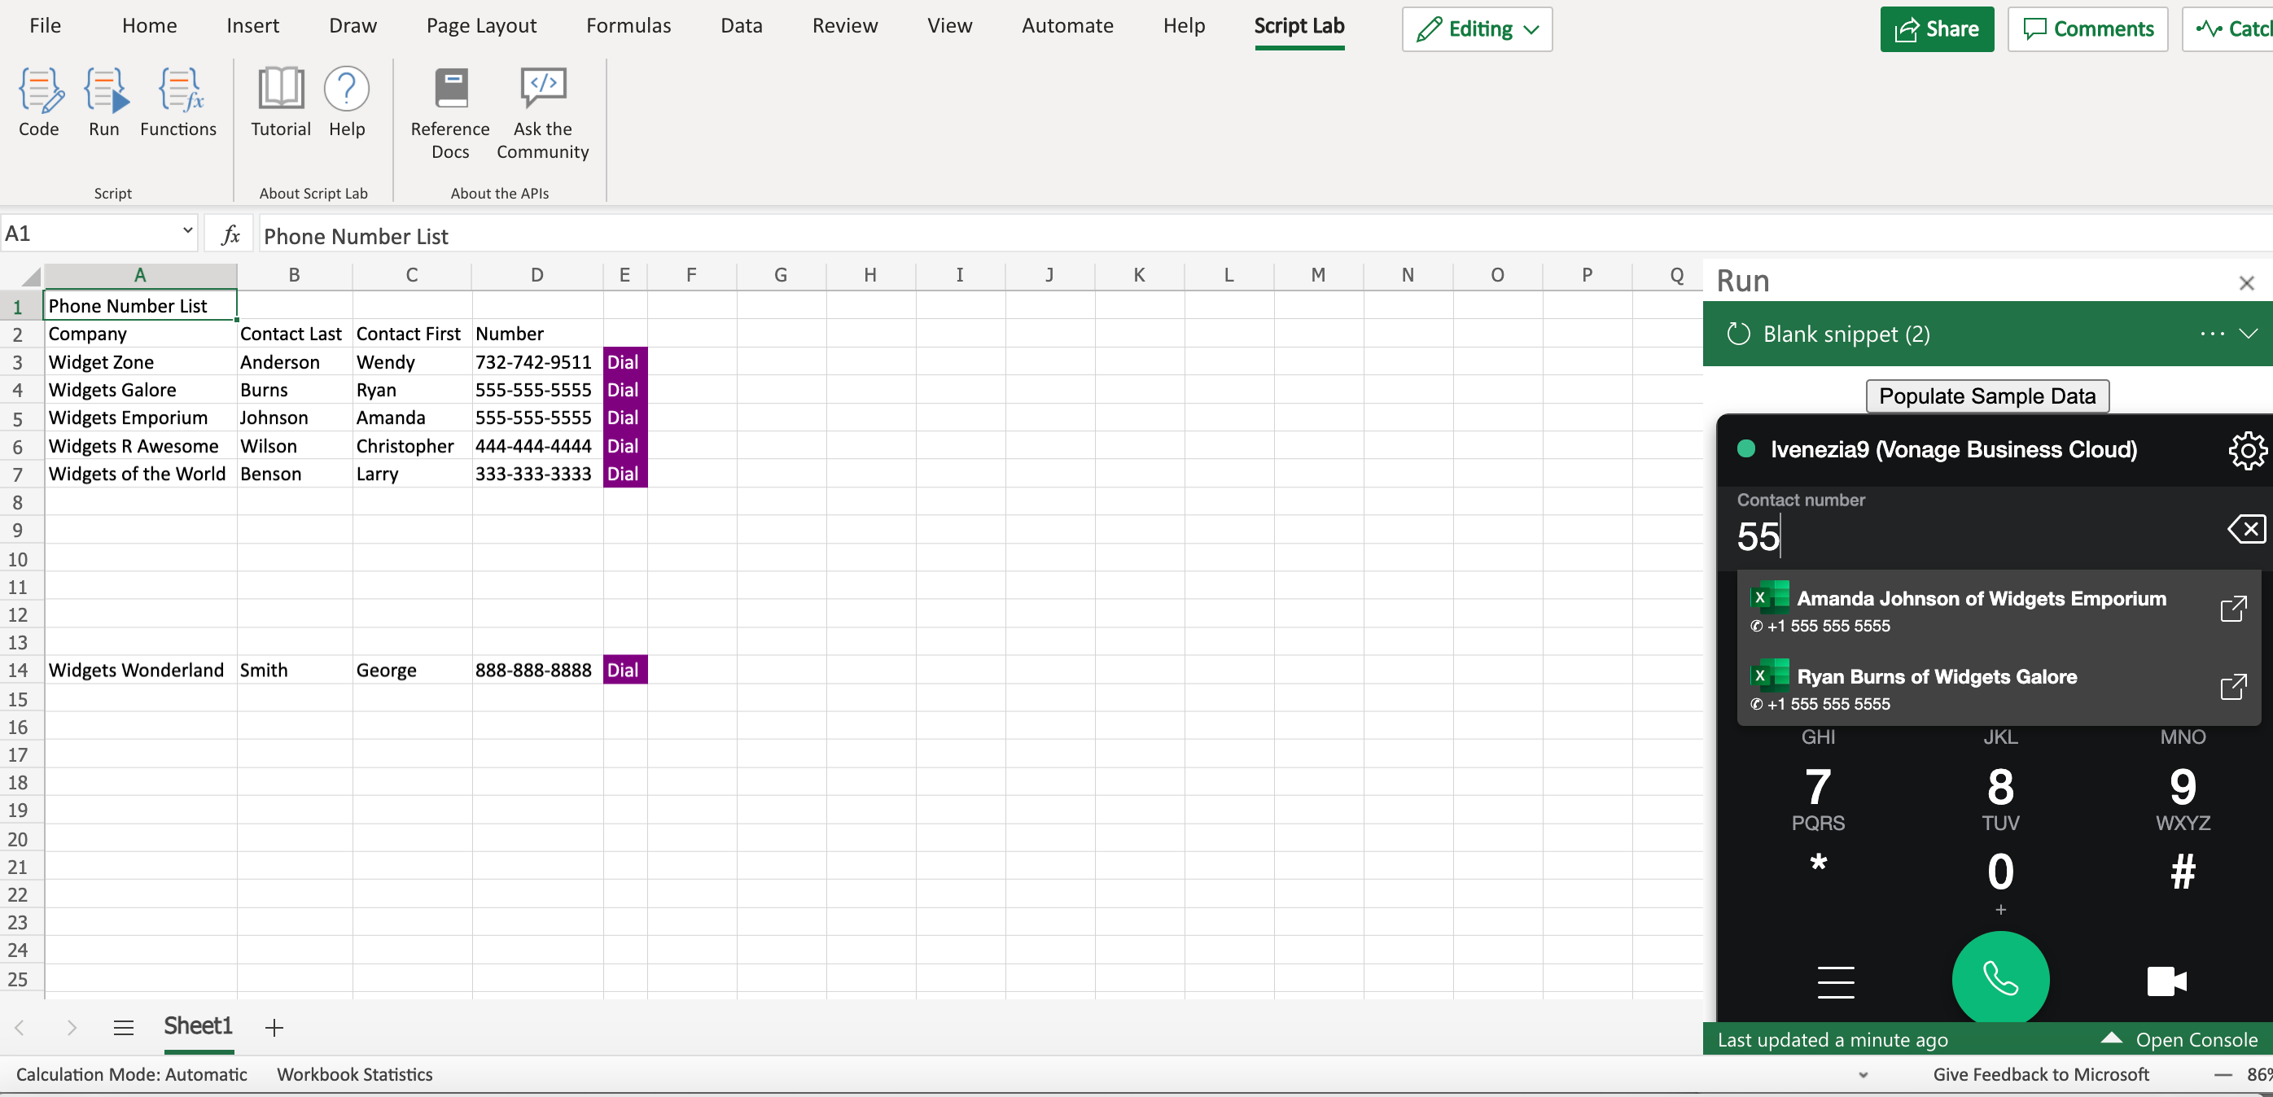The height and width of the screenshot is (1097, 2273).
Task: Expand the Name Box dropdown arrow
Action: 187,231
